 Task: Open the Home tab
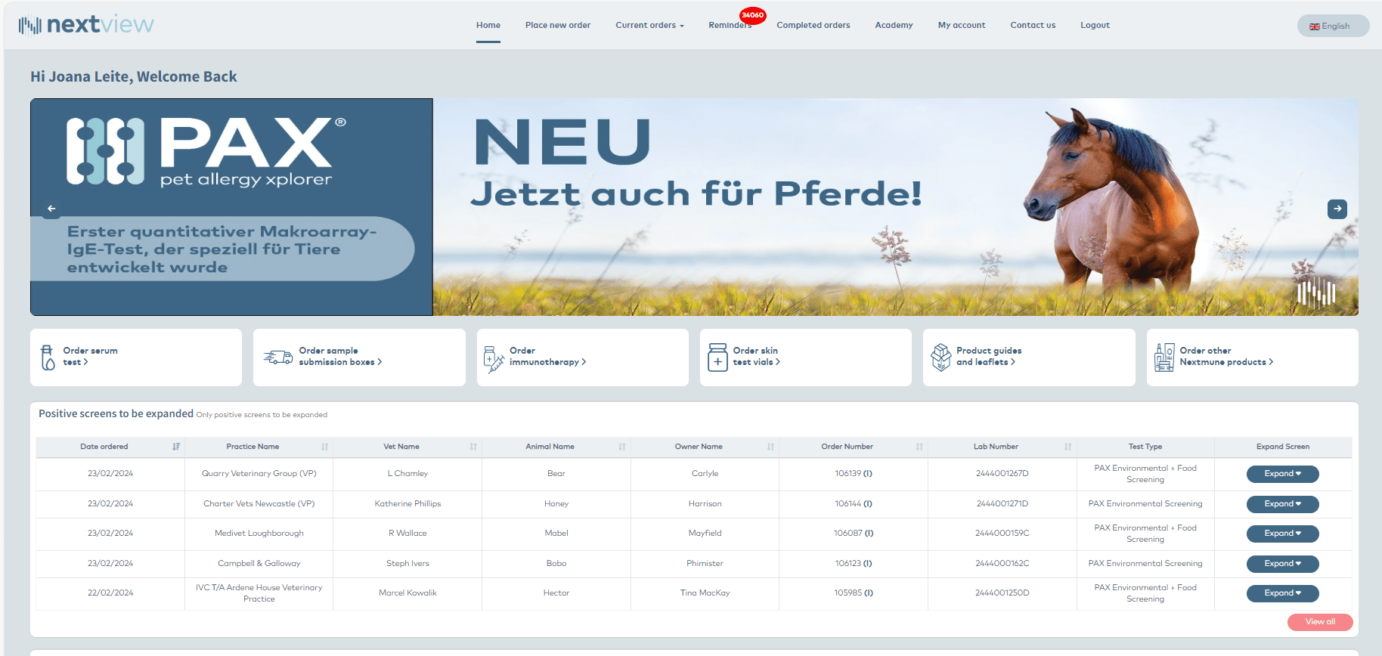pyautogui.click(x=488, y=25)
